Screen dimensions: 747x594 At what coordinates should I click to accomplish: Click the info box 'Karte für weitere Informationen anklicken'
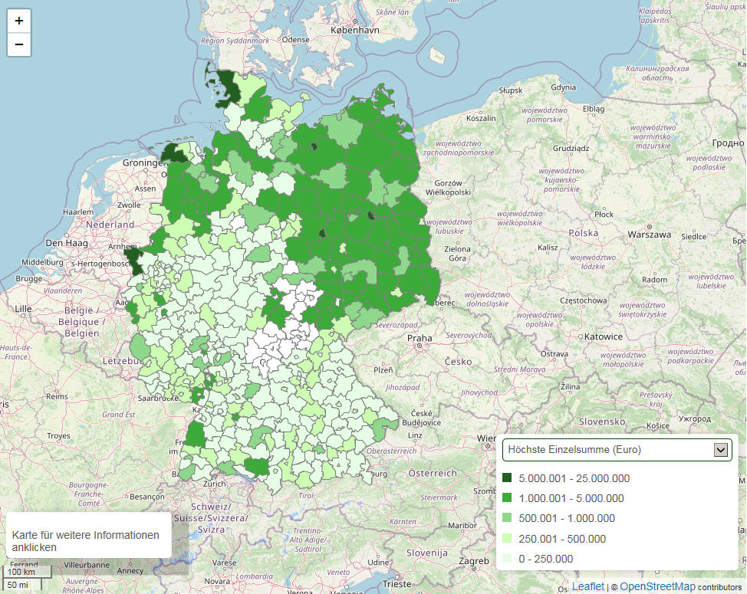pyautogui.click(x=89, y=536)
